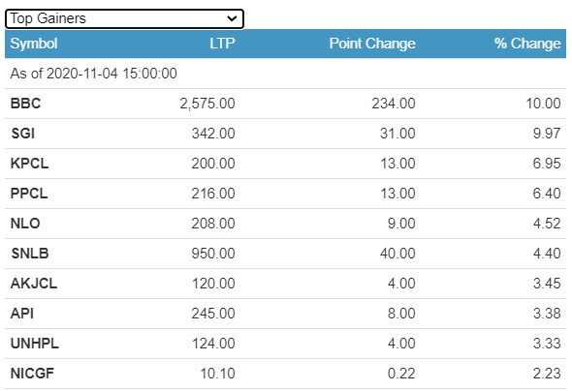Select the BBC LTP value 2,575.00
The width and height of the screenshot is (572, 391).
coord(207,104)
